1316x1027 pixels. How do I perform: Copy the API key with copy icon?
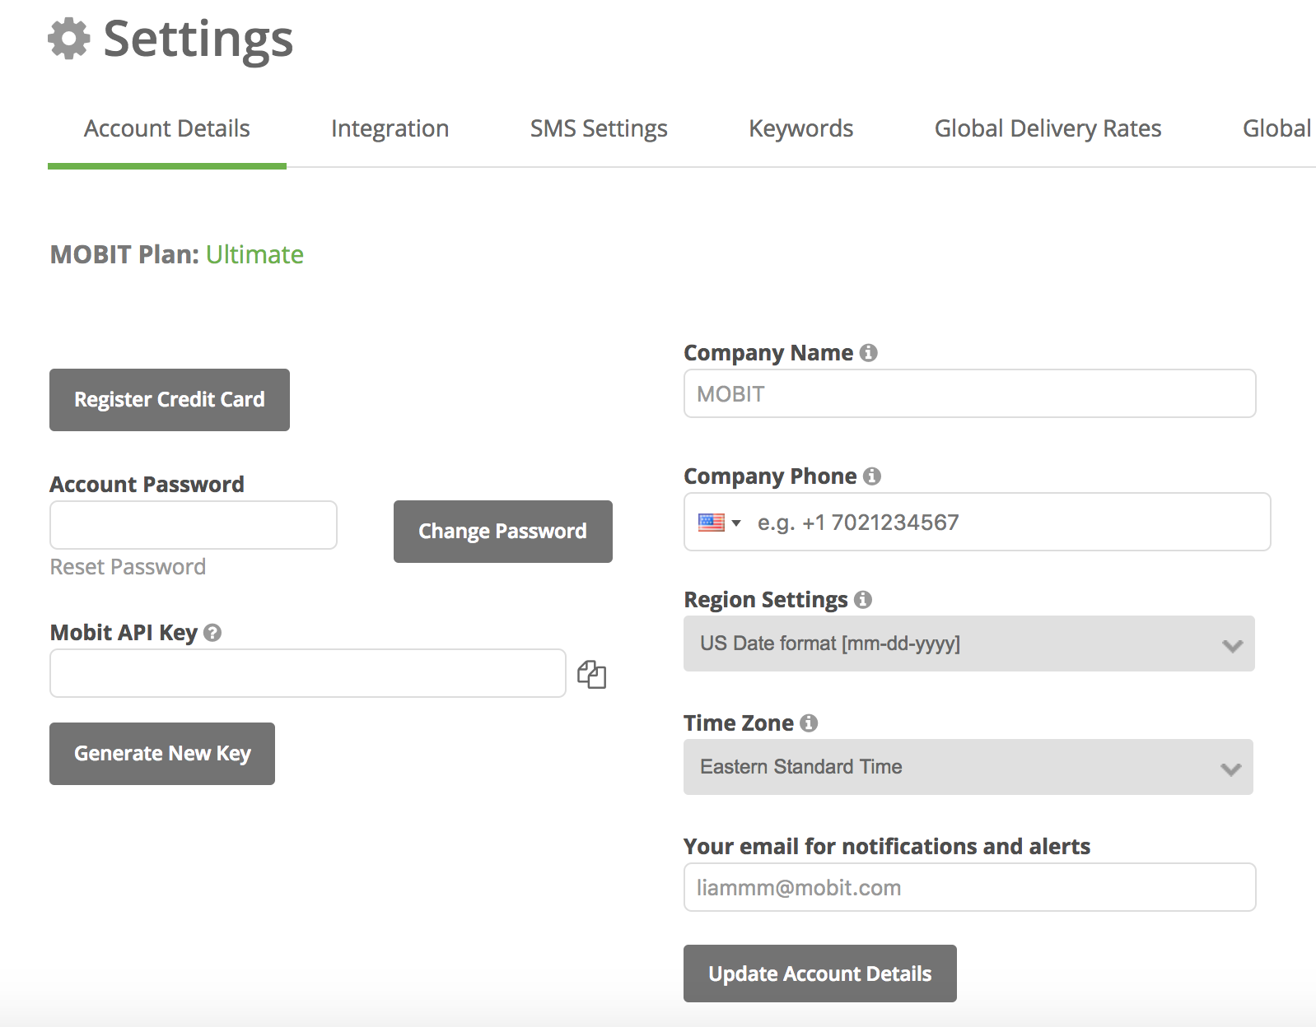tap(591, 674)
